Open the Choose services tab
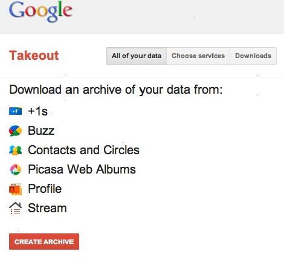Screen dimensions: 284x260 [x=198, y=56]
